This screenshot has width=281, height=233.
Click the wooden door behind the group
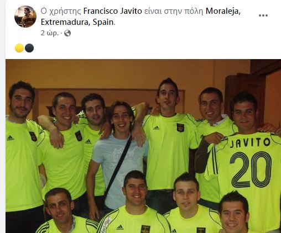pyautogui.click(x=245, y=96)
